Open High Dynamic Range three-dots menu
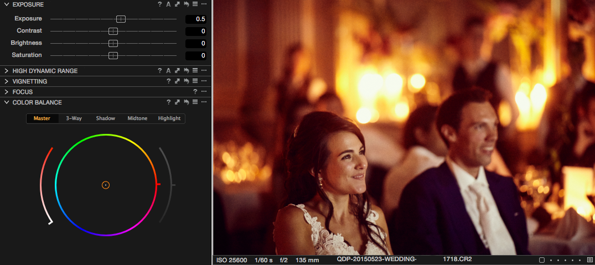 (204, 70)
